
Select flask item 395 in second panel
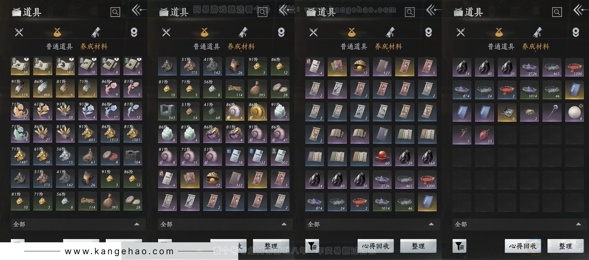pyautogui.click(x=257, y=88)
